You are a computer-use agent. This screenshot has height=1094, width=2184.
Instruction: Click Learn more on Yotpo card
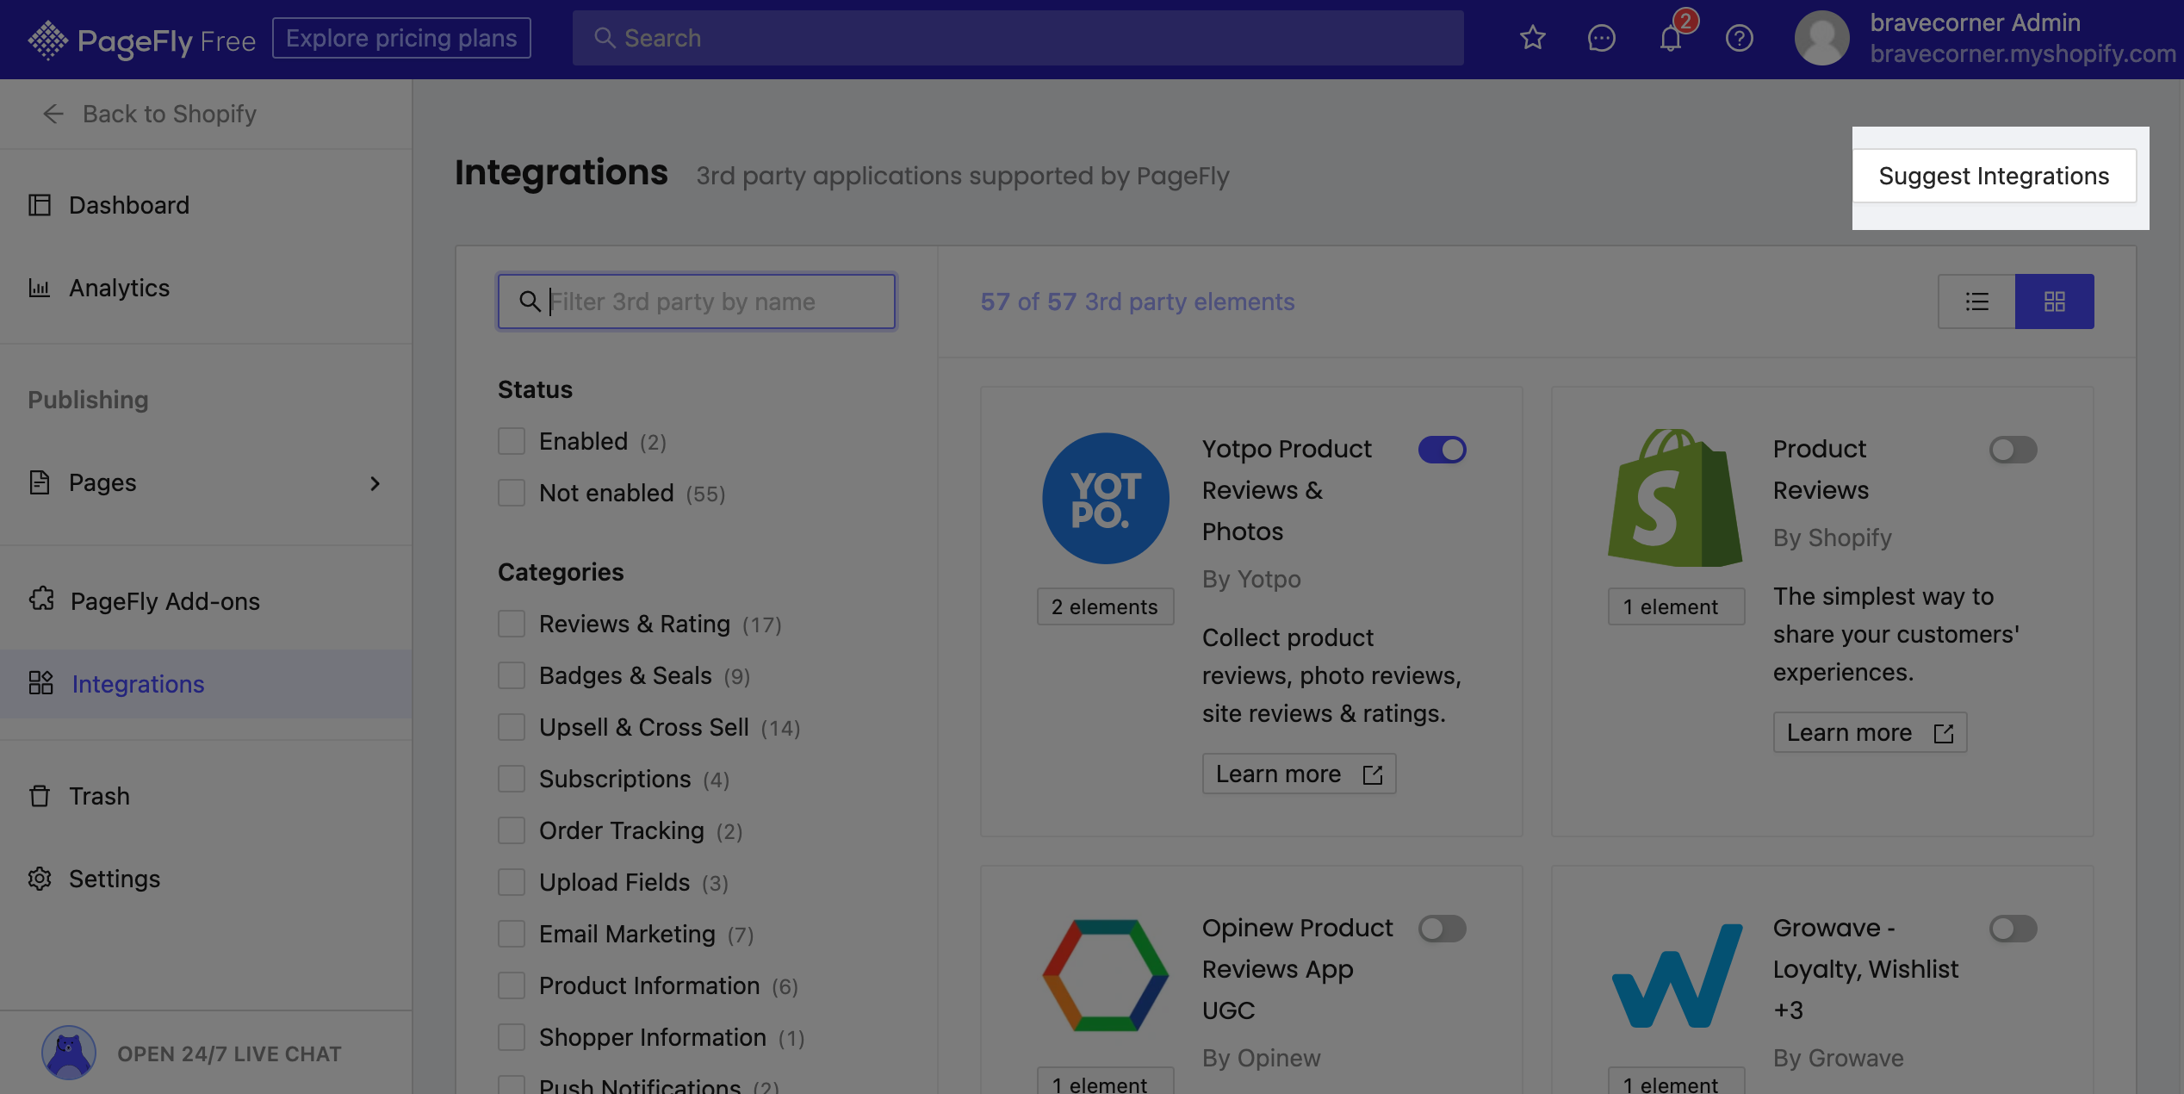pos(1299,774)
